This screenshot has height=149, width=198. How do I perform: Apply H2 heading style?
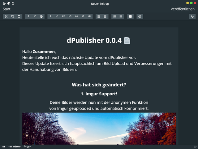[x=63, y=16]
